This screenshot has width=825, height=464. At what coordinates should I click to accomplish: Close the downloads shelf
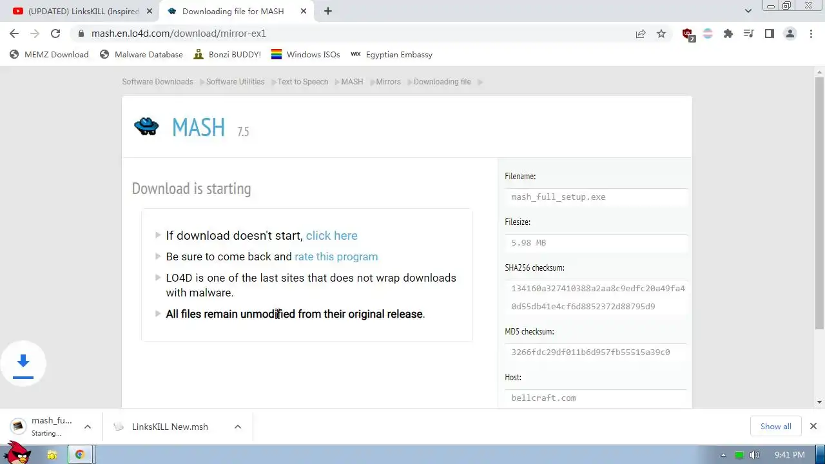point(813,426)
